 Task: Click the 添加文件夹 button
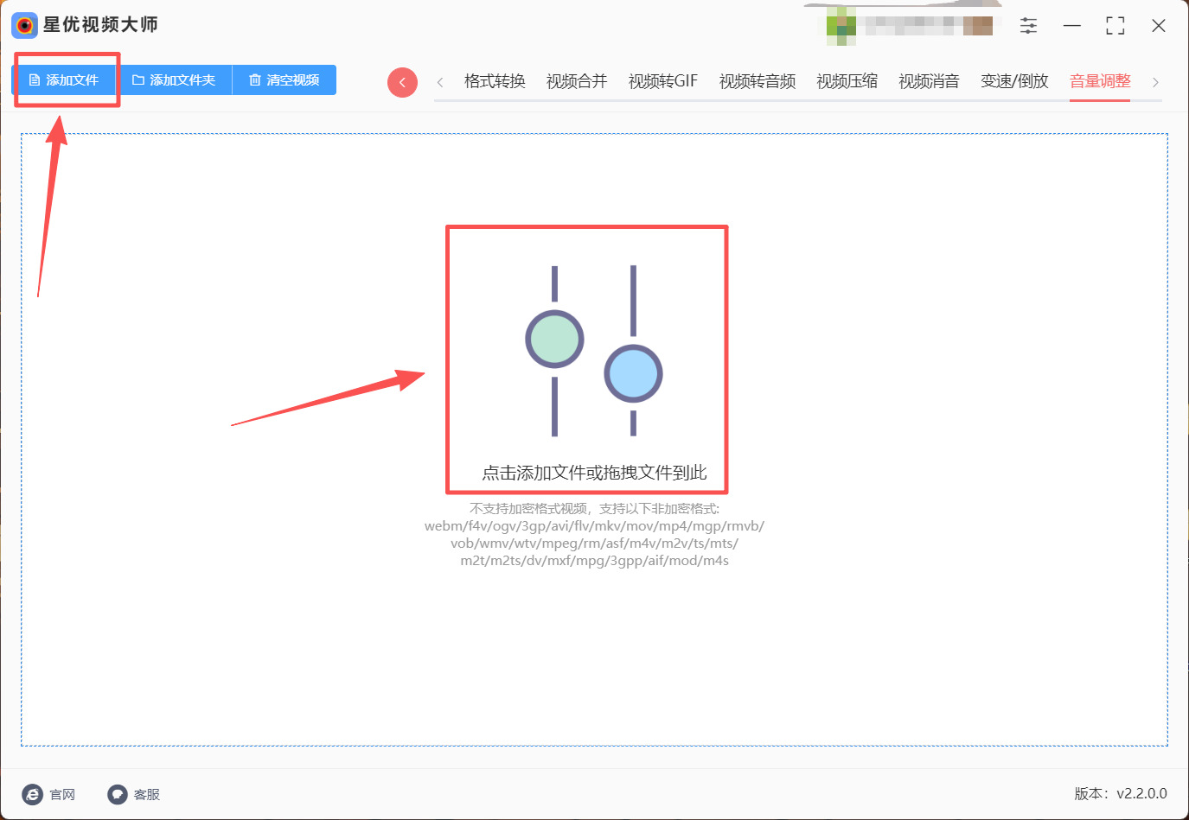click(174, 80)
